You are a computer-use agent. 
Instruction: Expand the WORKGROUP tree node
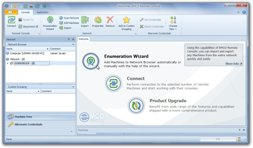point(7,63)
